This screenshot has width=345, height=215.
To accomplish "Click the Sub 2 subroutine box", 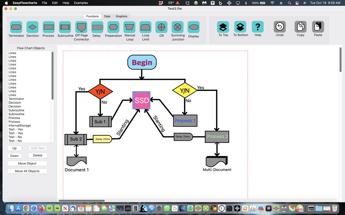I will coord(76,139).
